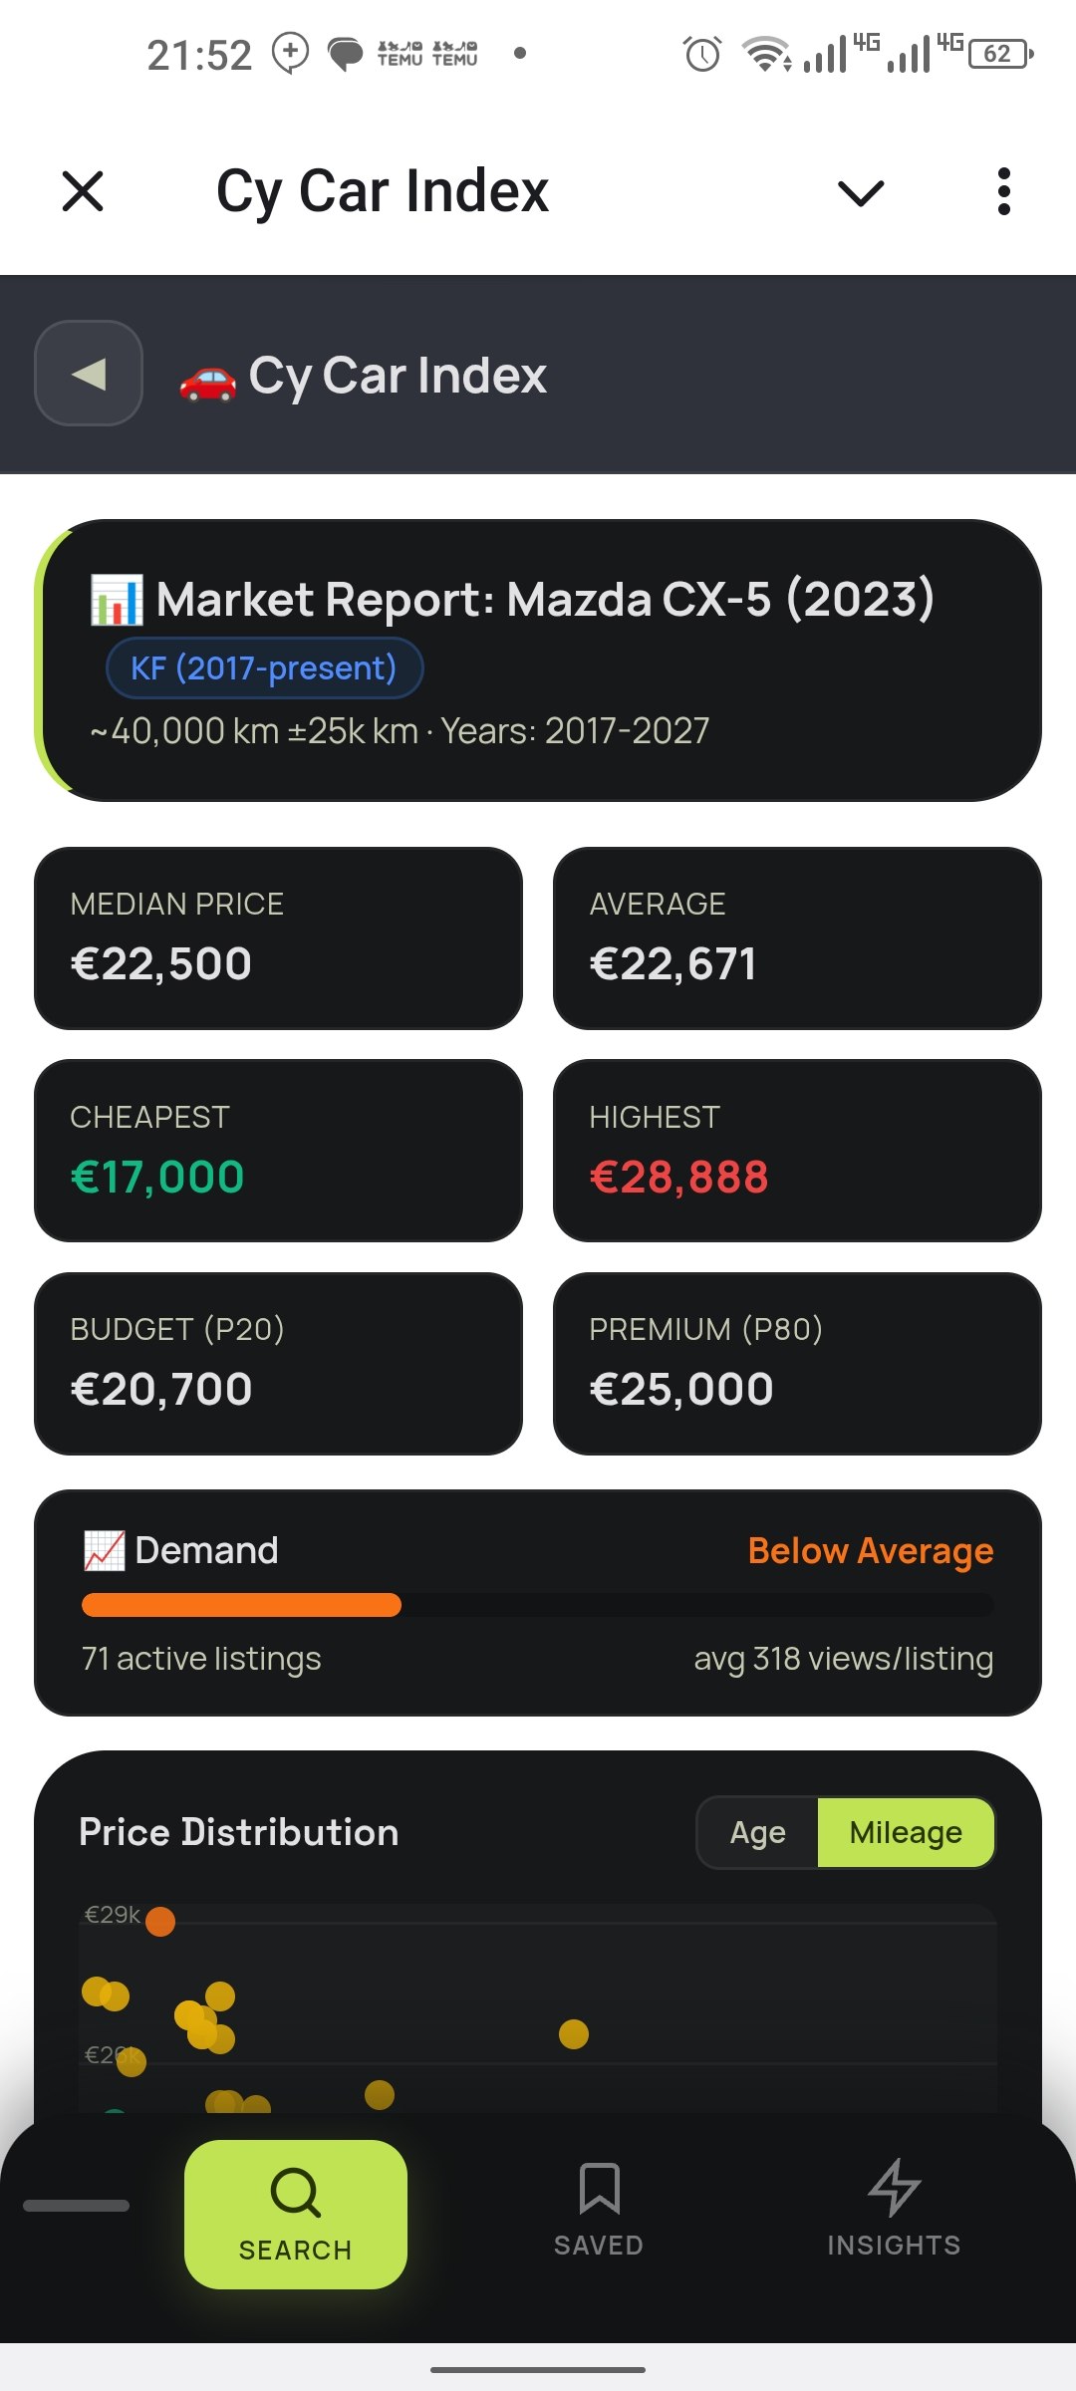Tap the Highest €28,888 card
Viewport: 1076px width, 2391px height.
point(797,1151)
